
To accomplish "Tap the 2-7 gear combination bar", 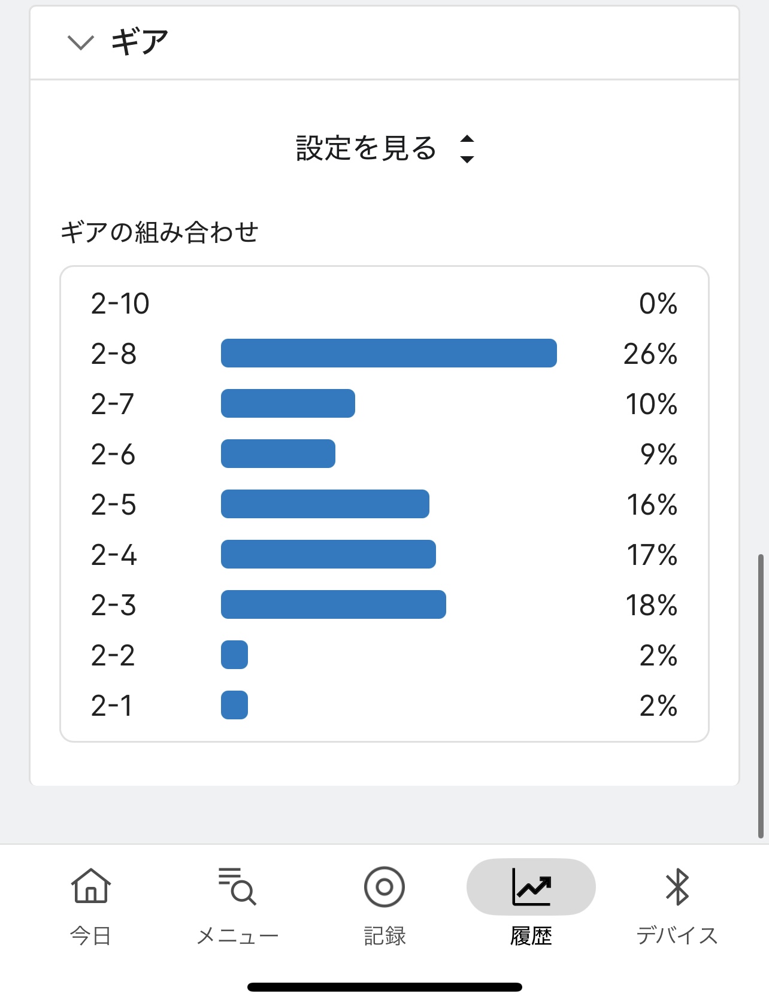I will [x=287, y=403].
